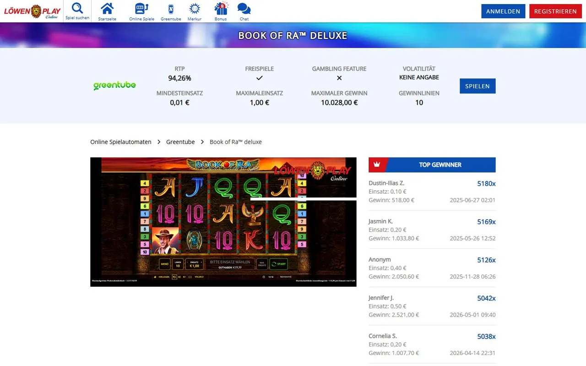Screen dimensions: 586x366
Task: Click winner name Cornelia S.
Action: point(383,336)
